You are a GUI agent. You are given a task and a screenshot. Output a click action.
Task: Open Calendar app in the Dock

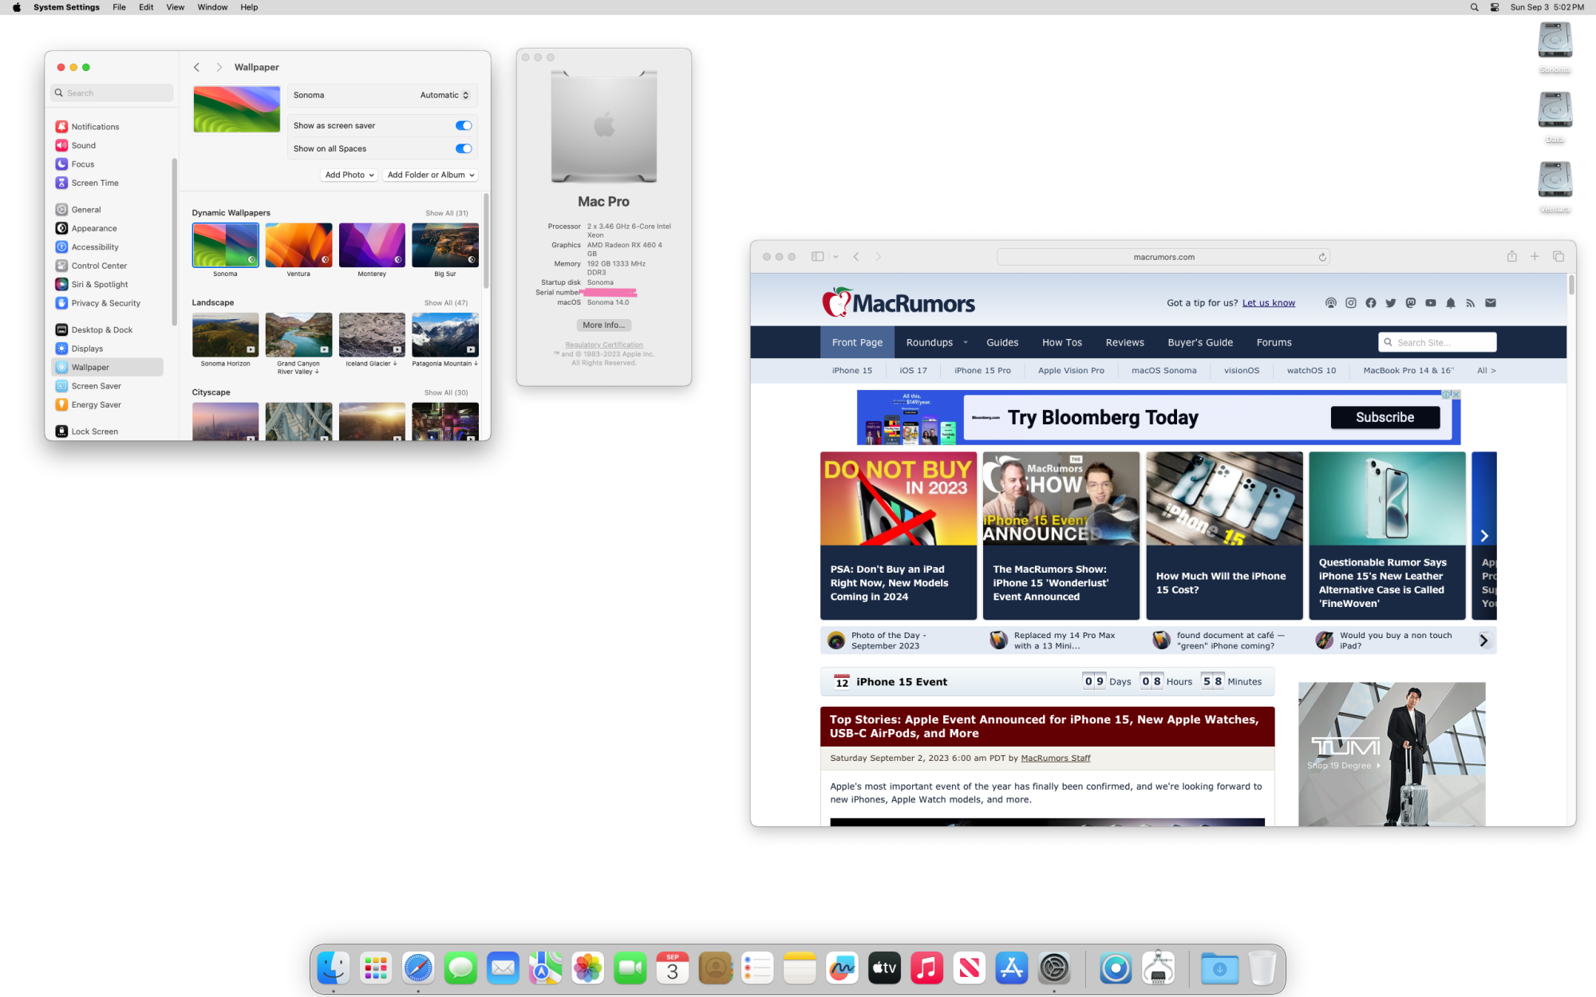[x=673, y=968]
